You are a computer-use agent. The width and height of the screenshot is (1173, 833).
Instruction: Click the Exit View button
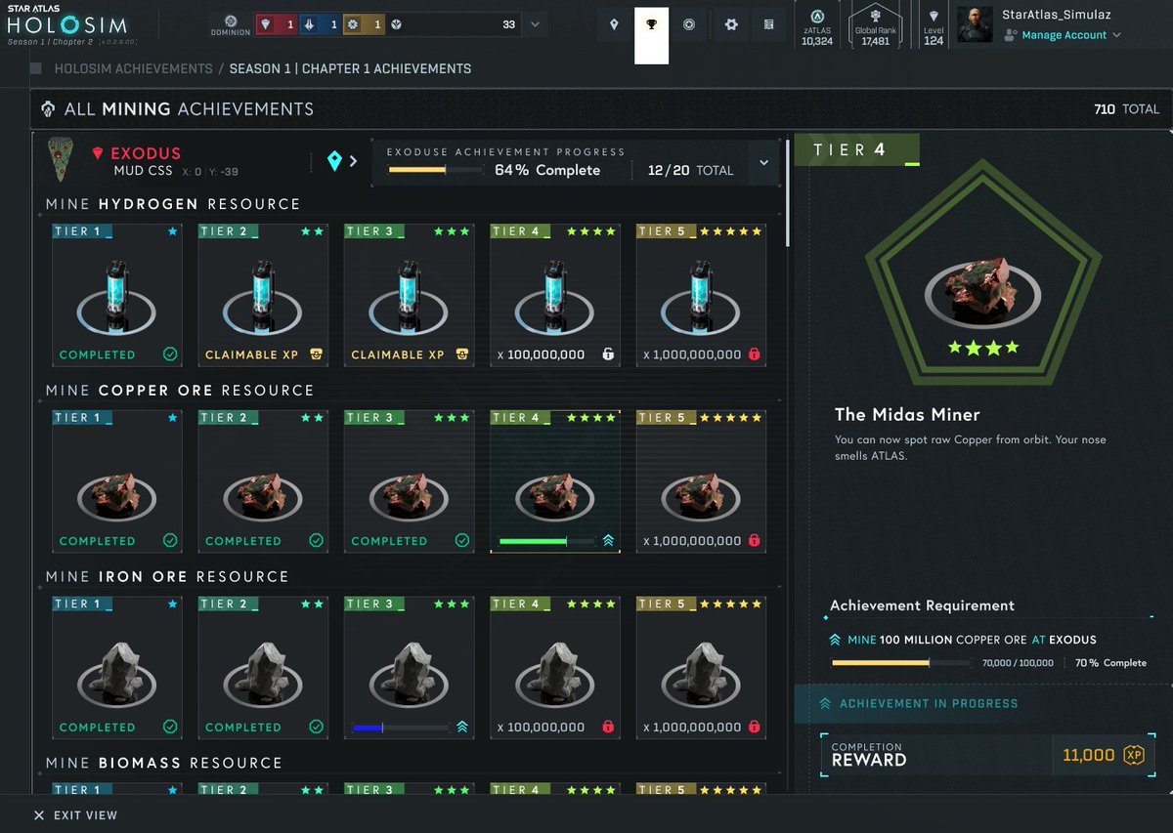click(77, 815)
